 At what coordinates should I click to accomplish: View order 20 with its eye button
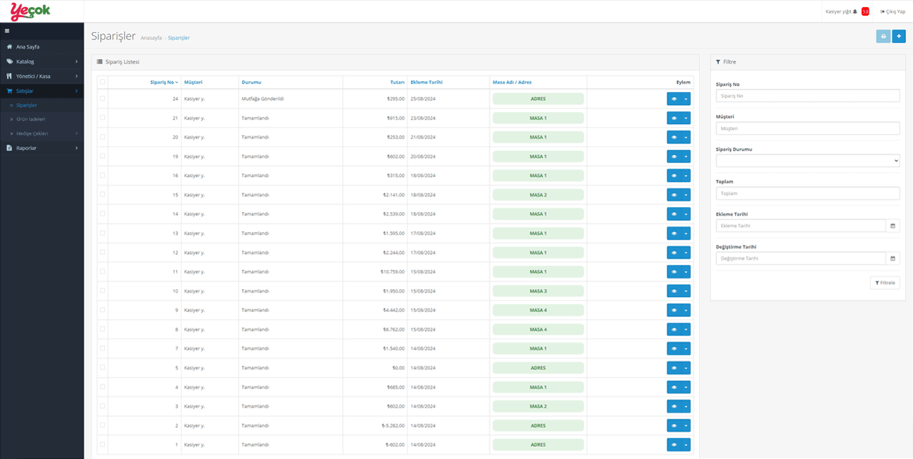(x=674, y=137)
